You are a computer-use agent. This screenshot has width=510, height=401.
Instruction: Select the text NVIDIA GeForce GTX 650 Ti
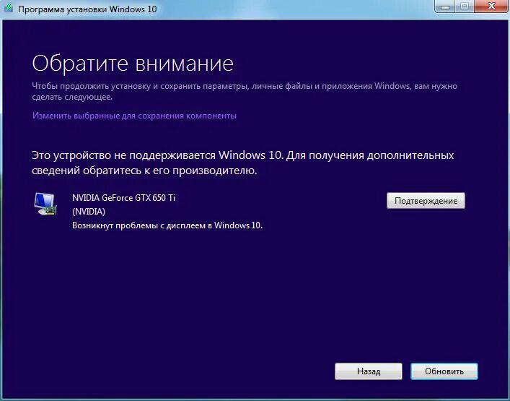(x=123, y=198)
